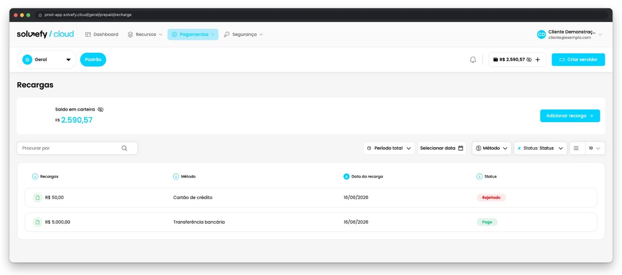Viewport: 622px width, 275px height.
Task: Click the Transferência bancária method cell
Action: point(199,222)
